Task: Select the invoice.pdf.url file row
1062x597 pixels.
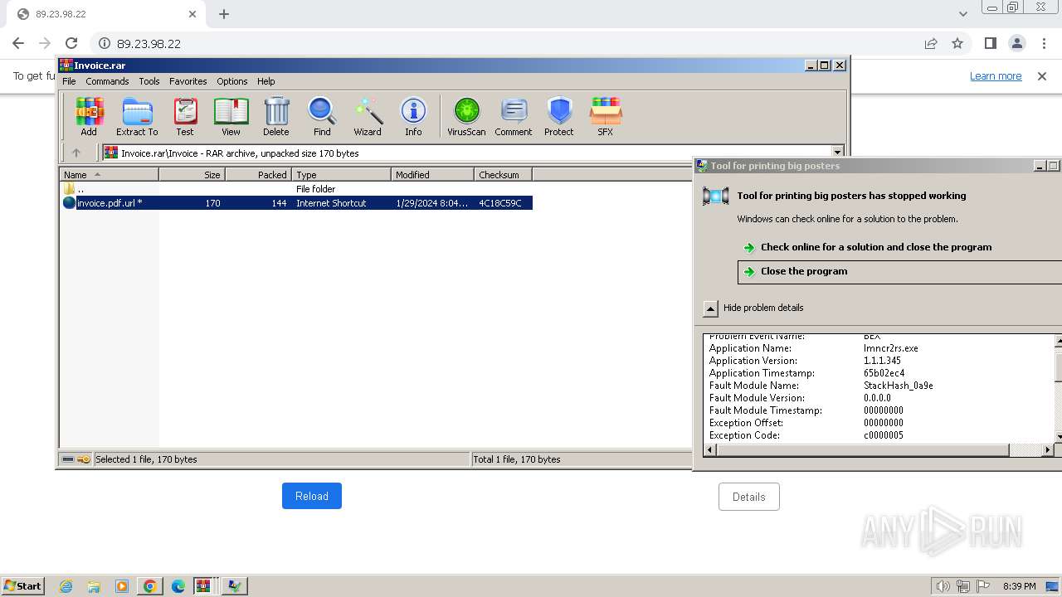Action: point(297,203)
